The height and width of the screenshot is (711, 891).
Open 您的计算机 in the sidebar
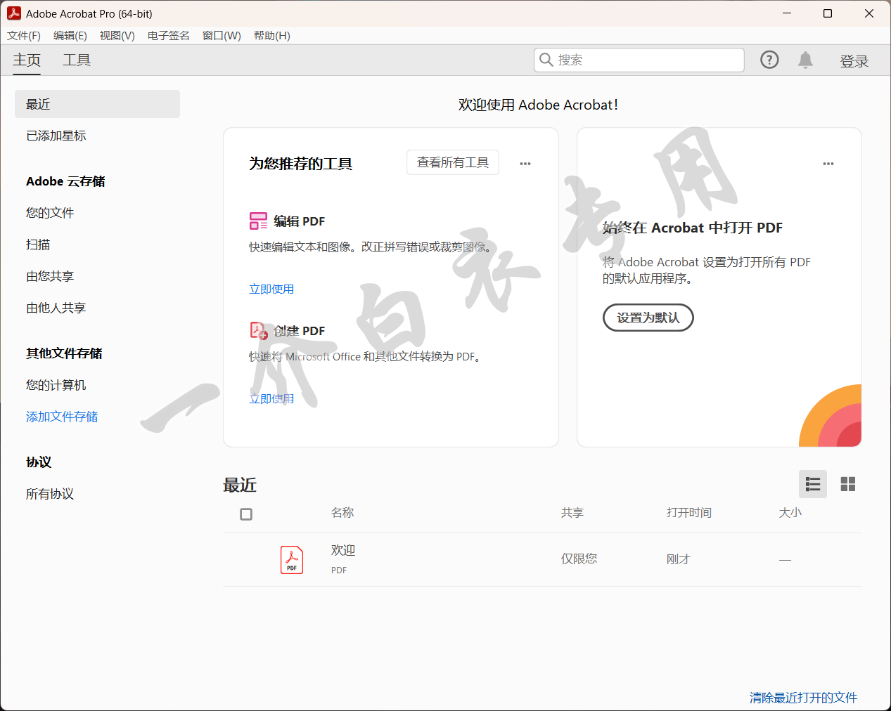(x=56, y=385)
